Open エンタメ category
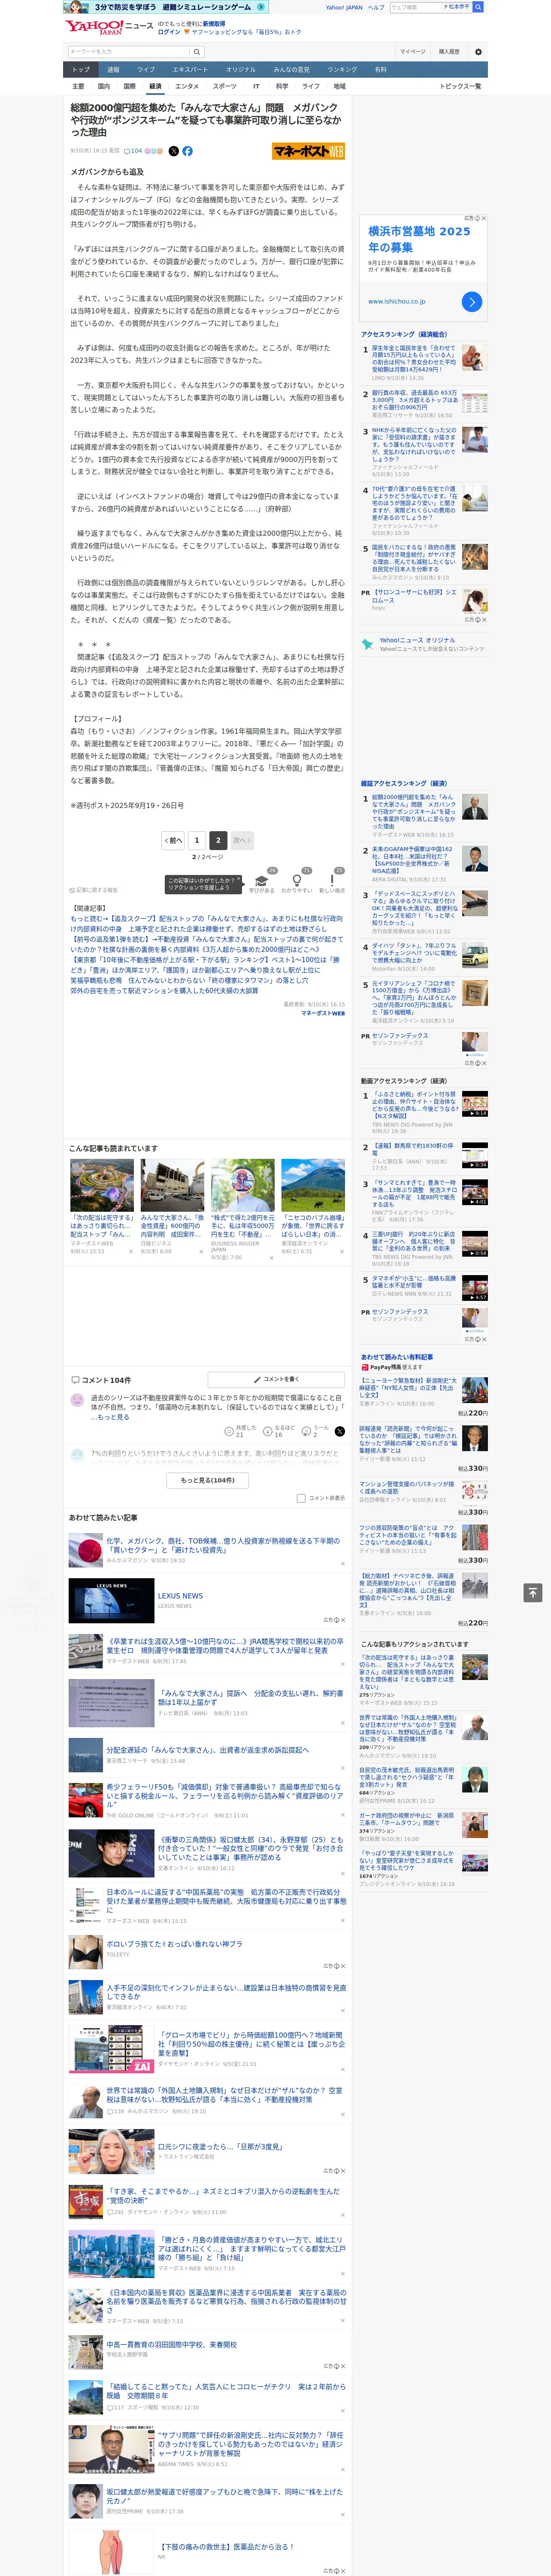 pos(187,86)
